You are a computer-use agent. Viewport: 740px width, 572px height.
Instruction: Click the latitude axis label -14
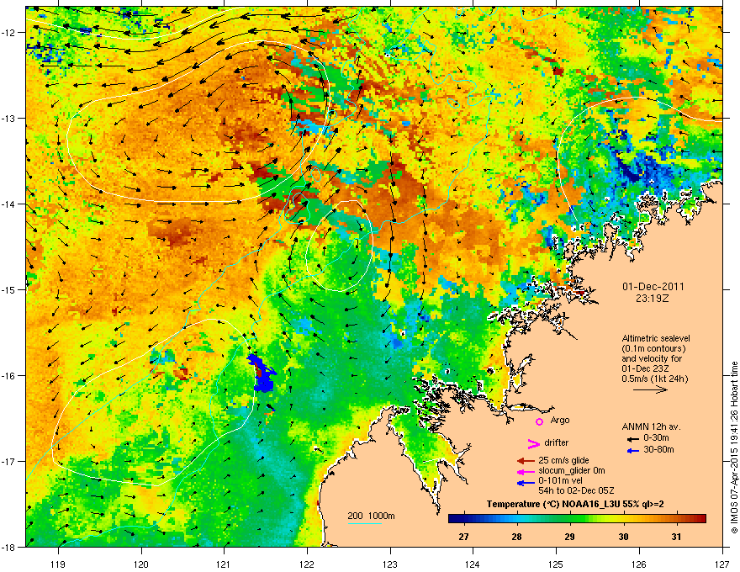(x=8, y=204)
